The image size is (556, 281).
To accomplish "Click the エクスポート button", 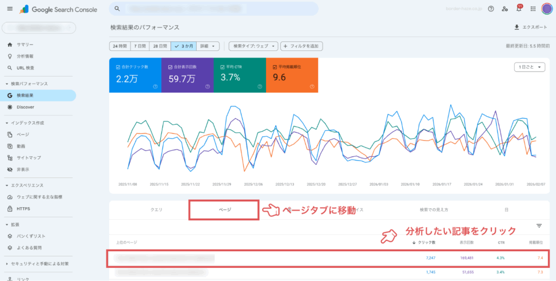I will click(531, 27).
